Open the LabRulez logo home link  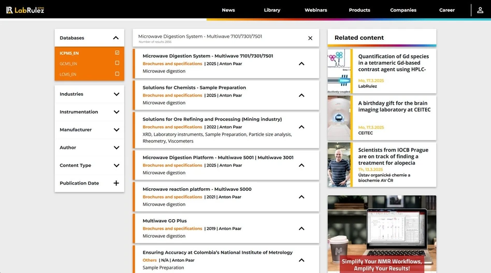pyautogui.click(x=25, y=10)
